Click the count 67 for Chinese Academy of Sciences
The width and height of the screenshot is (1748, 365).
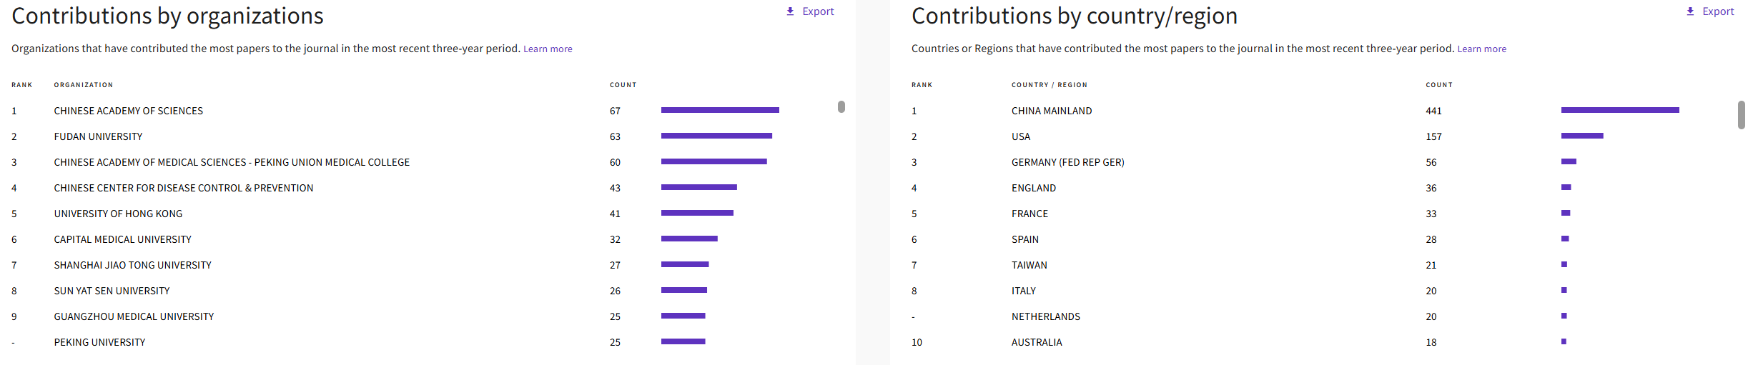[615, 111]
